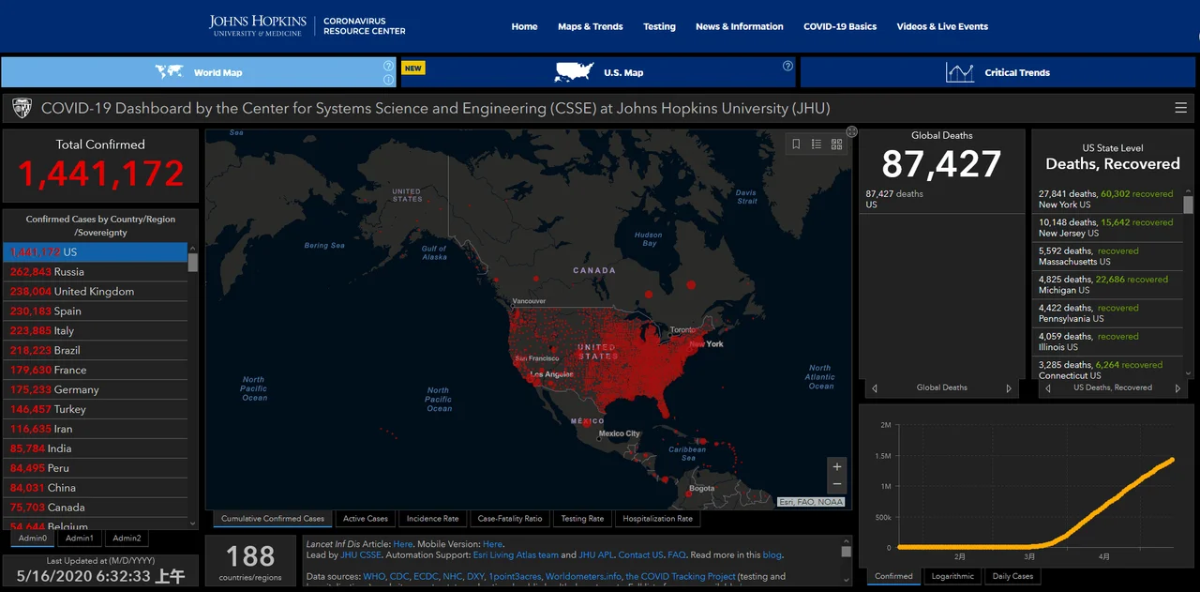This screenshot has height=592, width=1200.
Task: Zoom out on the map with minus button
Action: (x=837, y=484)
